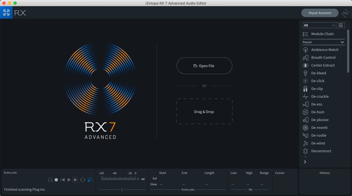Arm the record button
352x196 pixels.
(56, 180)
